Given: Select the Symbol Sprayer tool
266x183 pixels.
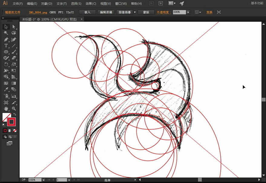Looking at the screenshot, I should (x=6, y=96).
